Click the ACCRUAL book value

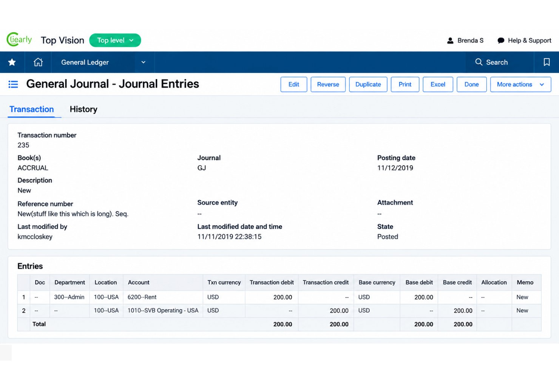tap(33, 168)
